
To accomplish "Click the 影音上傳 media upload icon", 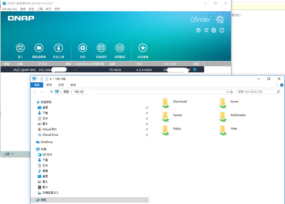I will point(58,48).
